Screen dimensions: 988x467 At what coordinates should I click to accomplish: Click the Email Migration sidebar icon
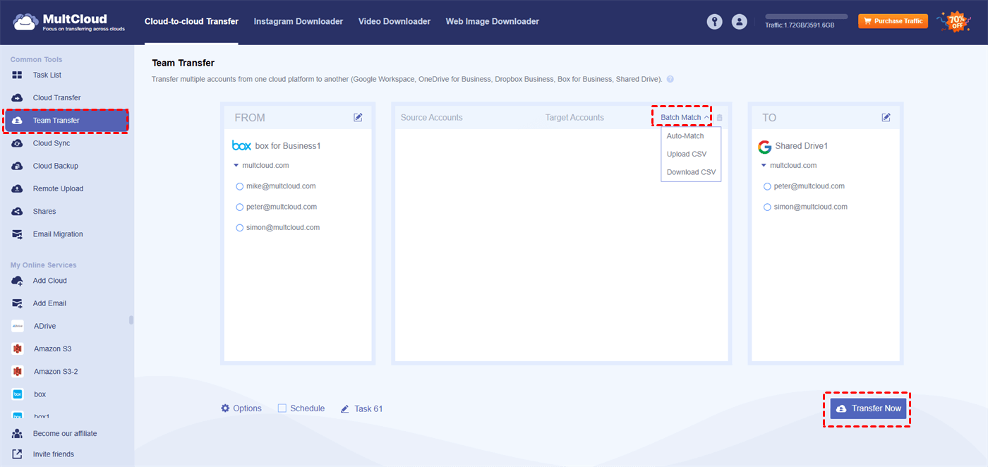(x=17, y=234)
